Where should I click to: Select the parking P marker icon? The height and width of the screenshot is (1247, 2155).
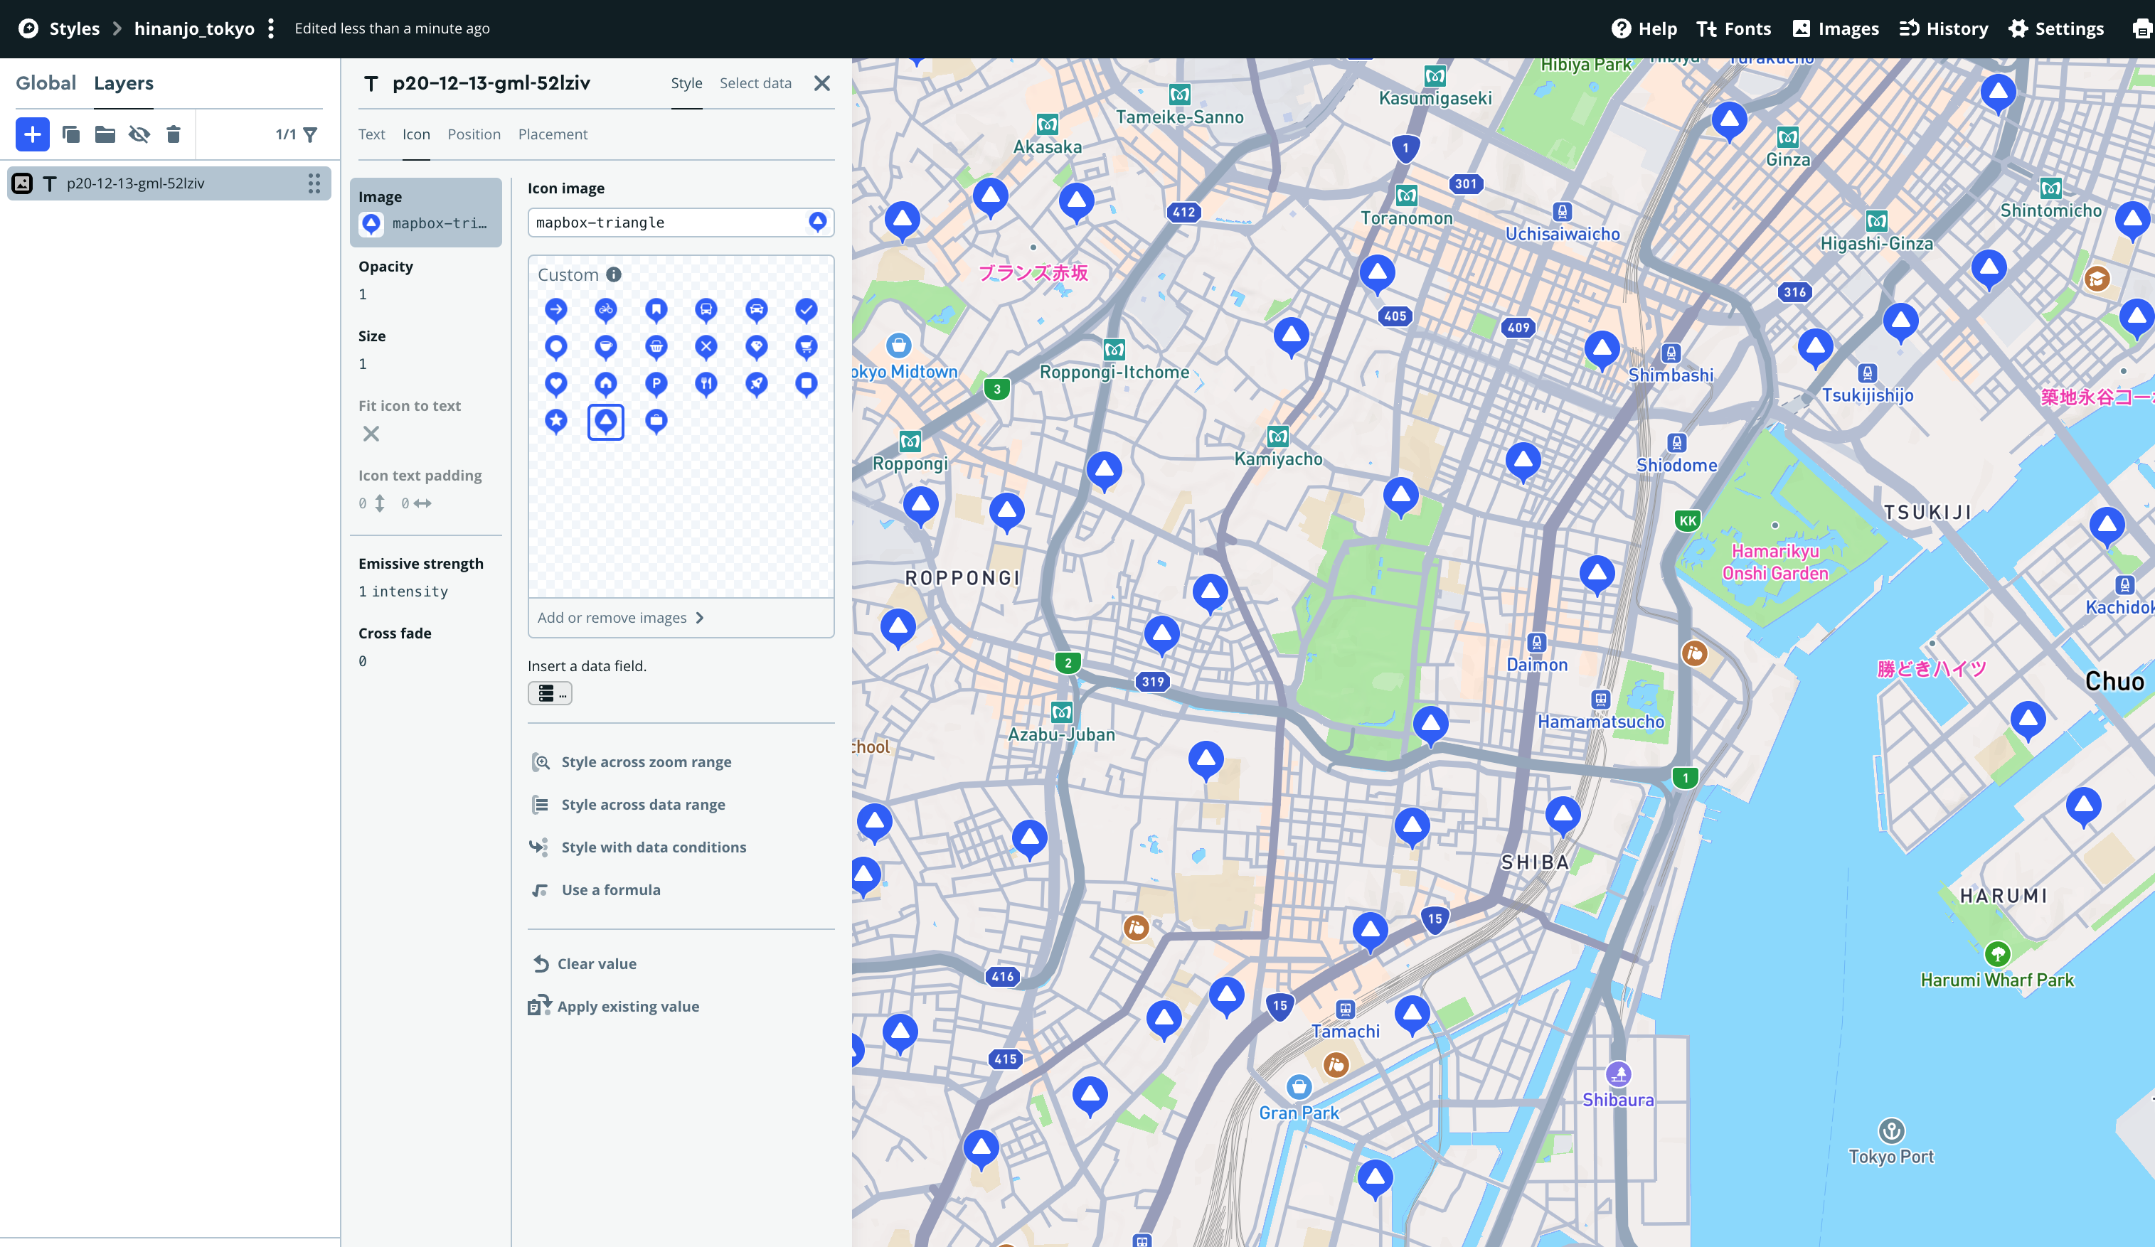point(656,383)
